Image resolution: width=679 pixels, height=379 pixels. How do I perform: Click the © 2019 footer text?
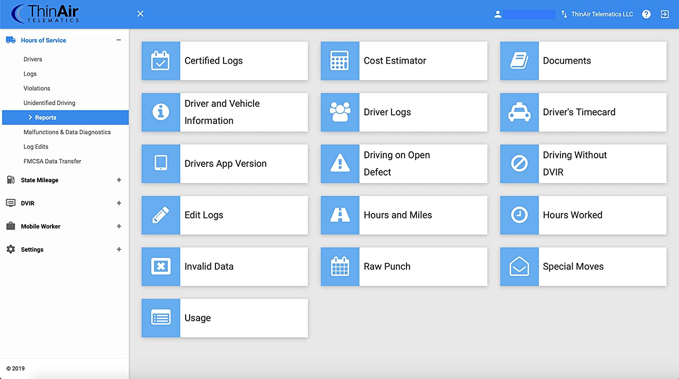[x=16, y=369]
